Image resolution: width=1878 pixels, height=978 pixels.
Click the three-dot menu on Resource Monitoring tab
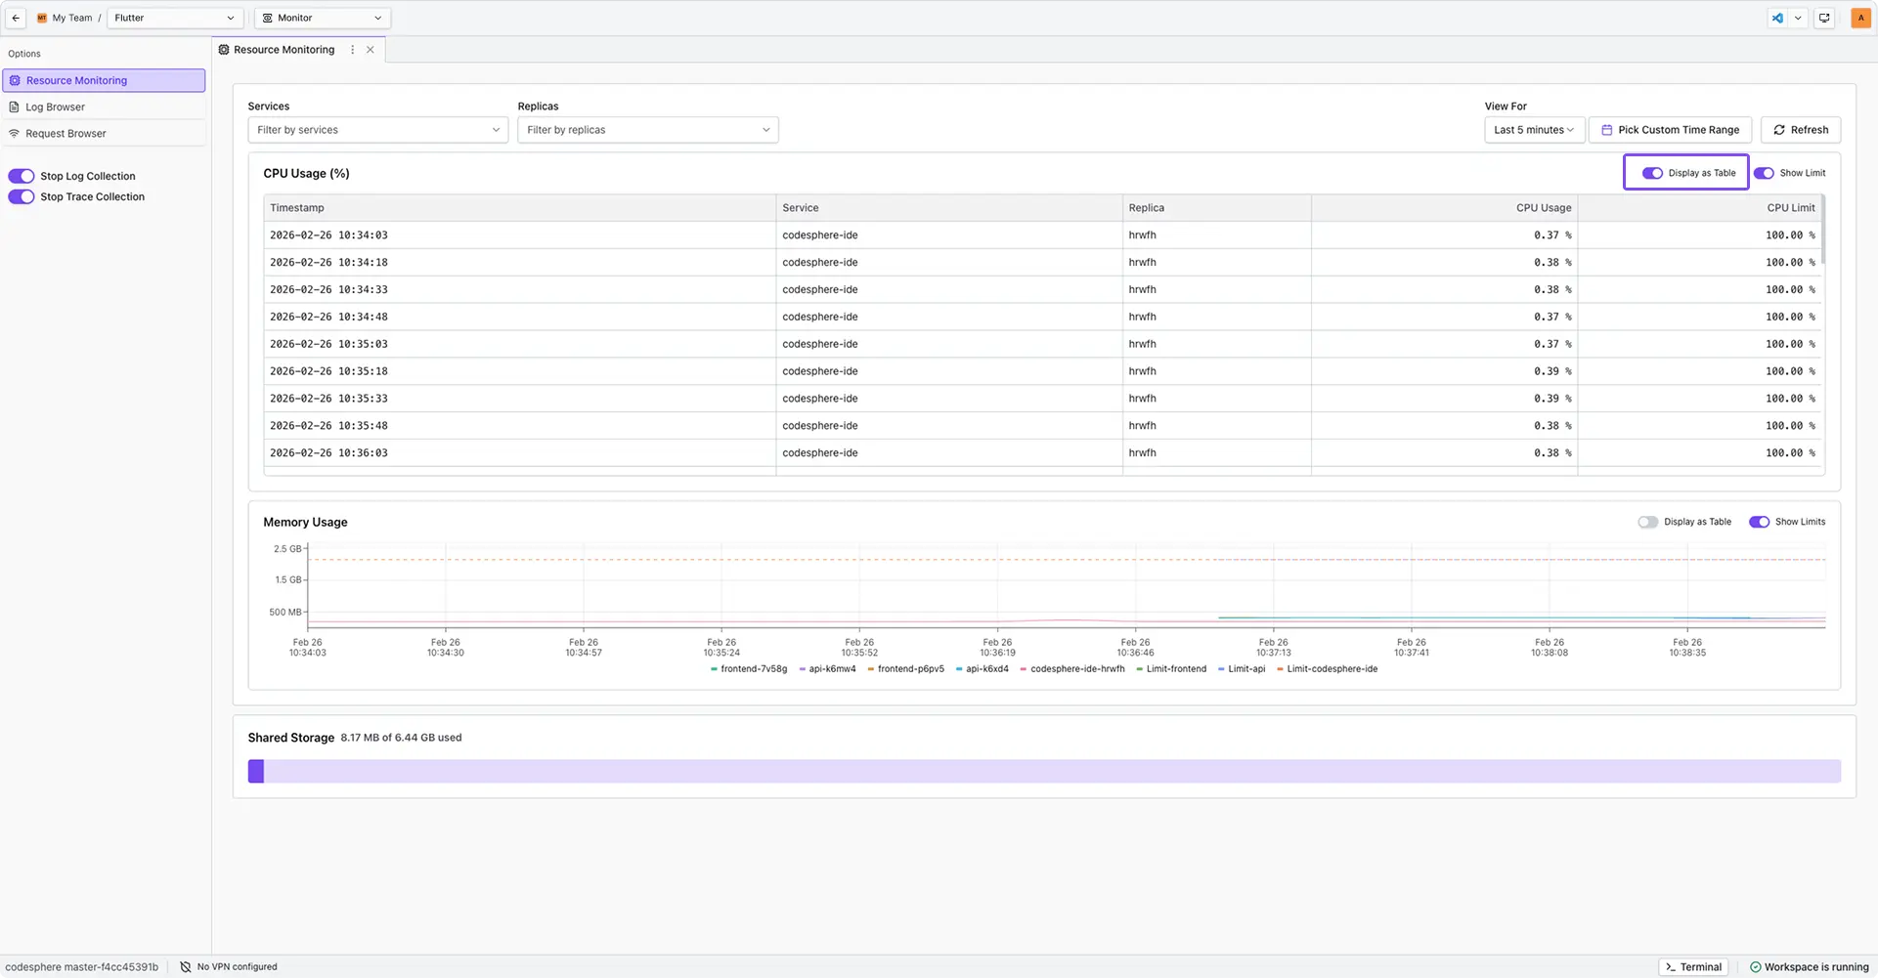[x=353, y=50]
